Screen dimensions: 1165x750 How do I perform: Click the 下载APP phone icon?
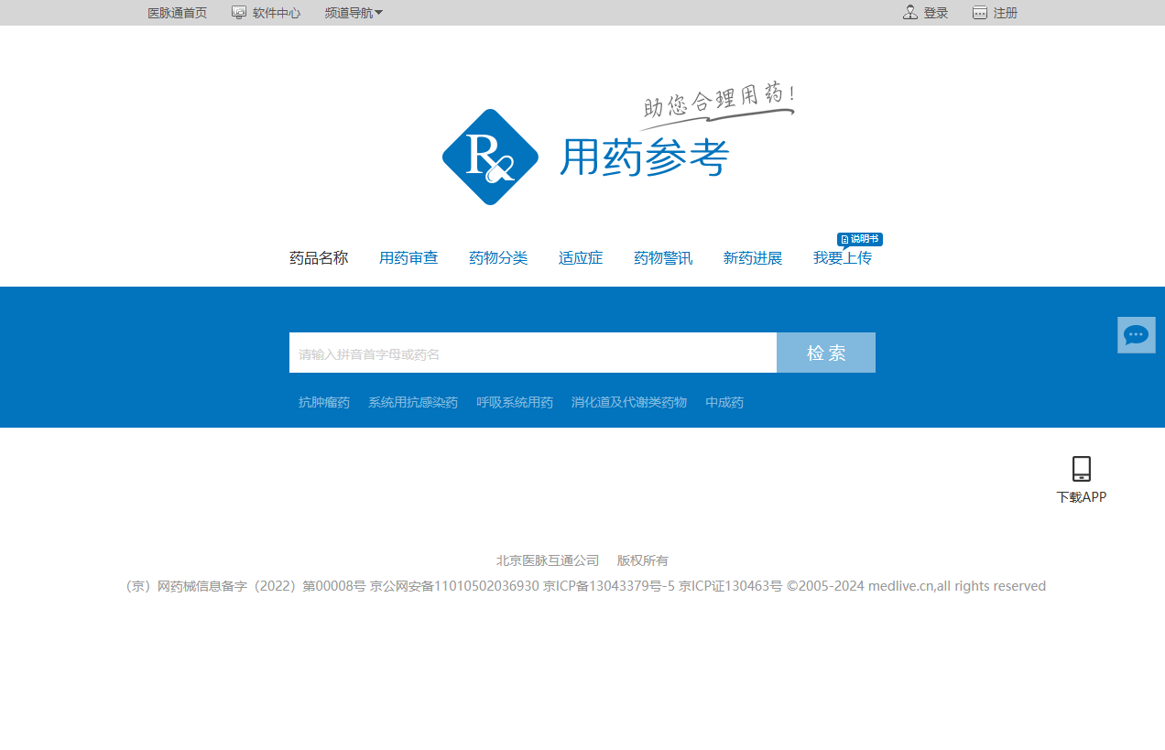1082,469
